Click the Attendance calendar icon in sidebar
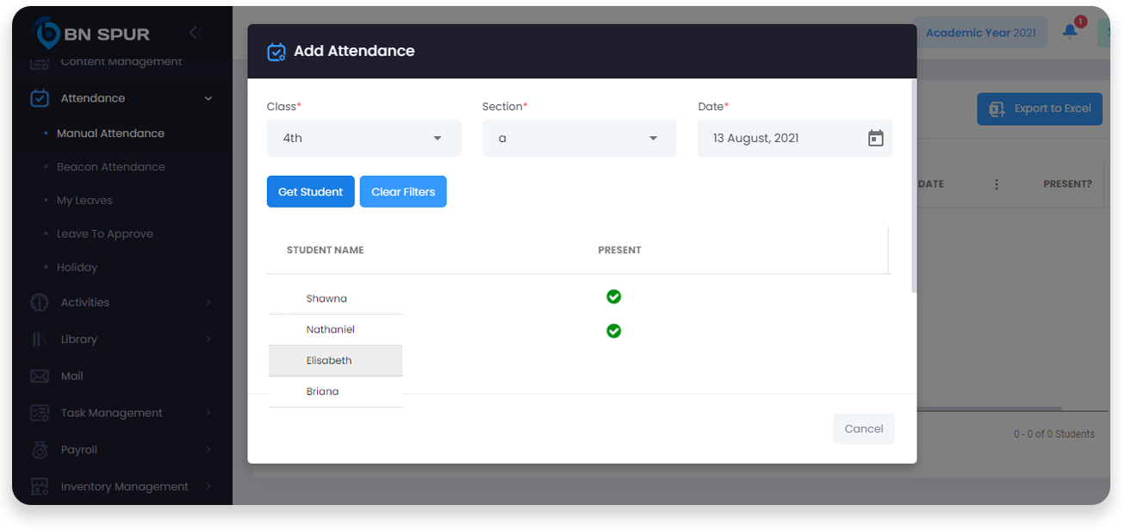This screenshot has height=530, width=1125. coord(40,98)
